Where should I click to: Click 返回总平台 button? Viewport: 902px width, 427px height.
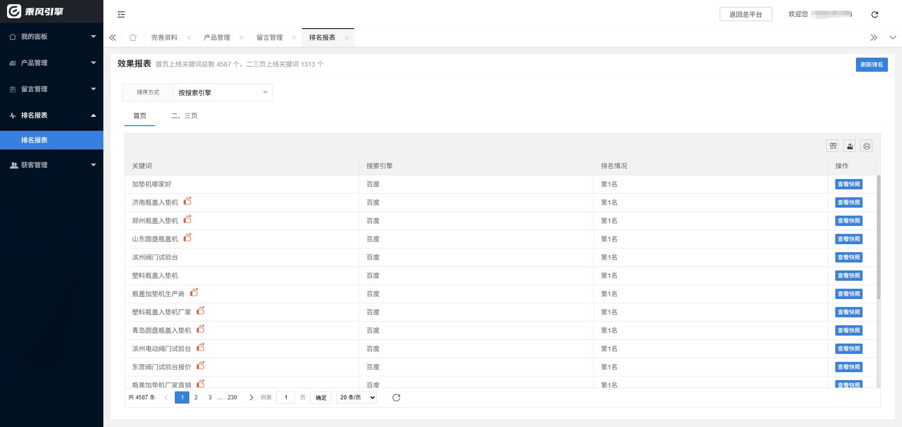click(x=746, y=15)
